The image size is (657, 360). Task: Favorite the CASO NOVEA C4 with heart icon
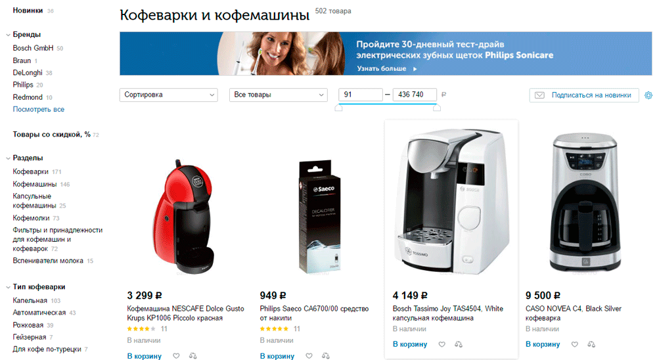pos(575,344)
